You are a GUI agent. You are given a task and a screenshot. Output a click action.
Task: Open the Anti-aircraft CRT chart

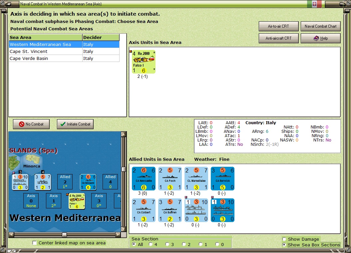[x=278, y=38]
